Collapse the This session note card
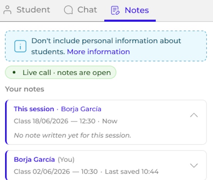213x180 pixels. pos(194,115)
